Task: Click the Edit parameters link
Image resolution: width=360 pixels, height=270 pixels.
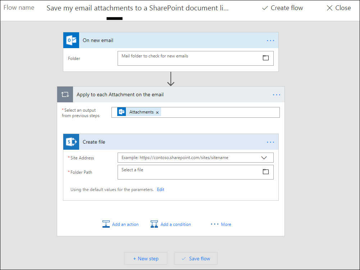Action: [160, 190]
